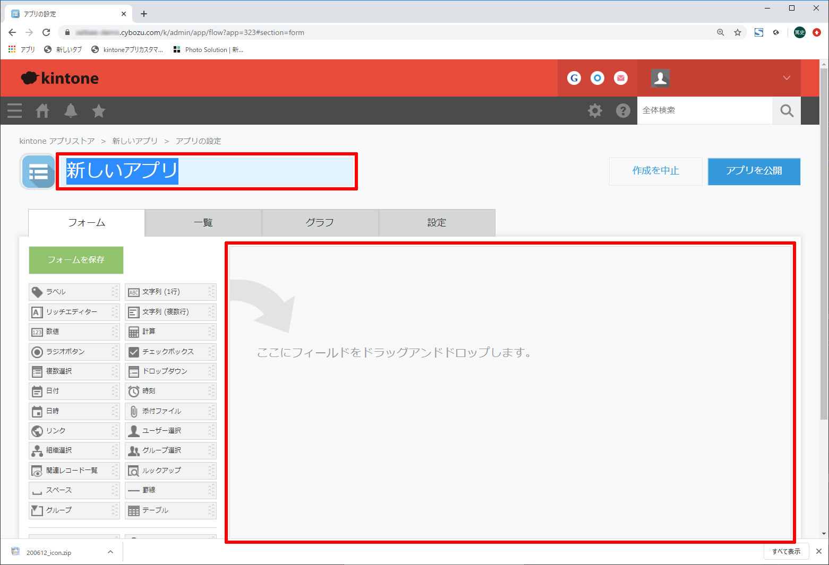The width and height of the screenshot is (829, 565).
Task: Click the Time (時刻) field item
Action: [x=171, y=391]
